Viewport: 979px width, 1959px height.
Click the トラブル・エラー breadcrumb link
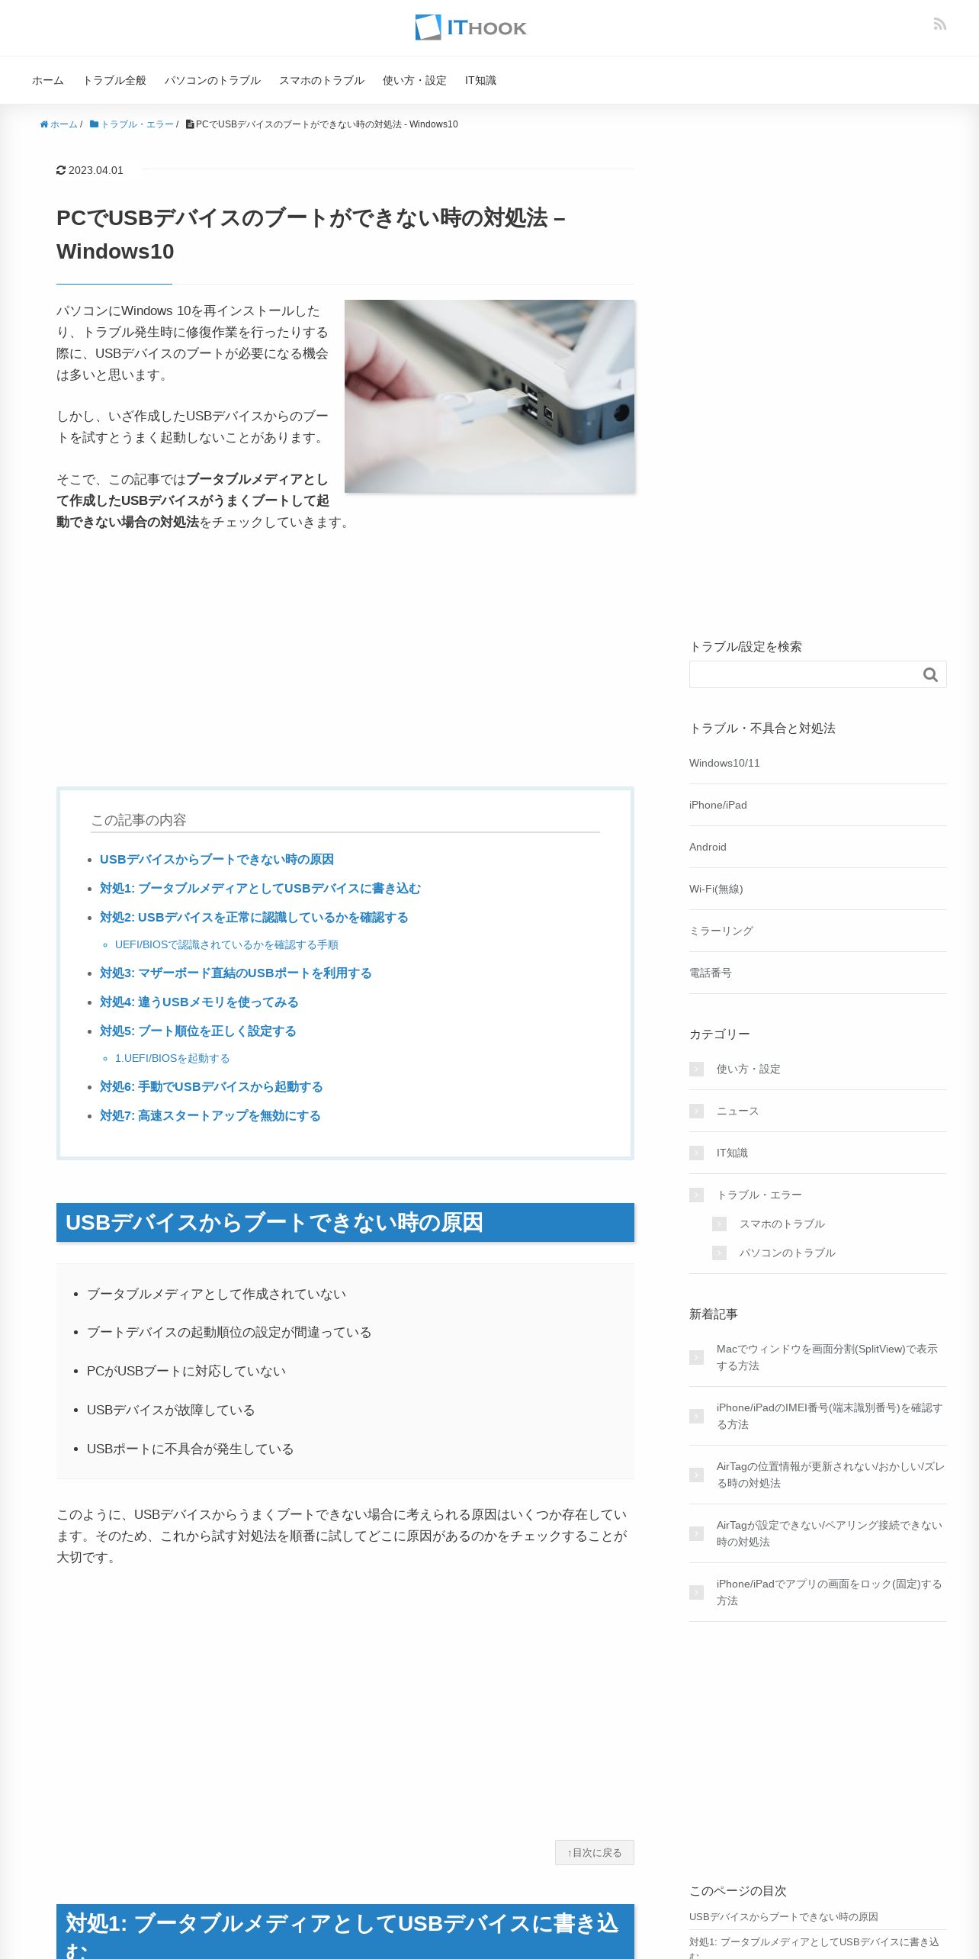click(132, 124)
